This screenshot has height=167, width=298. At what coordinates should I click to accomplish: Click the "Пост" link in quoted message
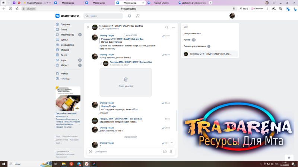pos(136,109)
